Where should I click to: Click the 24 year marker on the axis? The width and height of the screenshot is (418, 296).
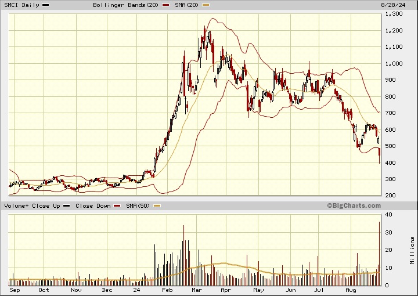[136, 290]
